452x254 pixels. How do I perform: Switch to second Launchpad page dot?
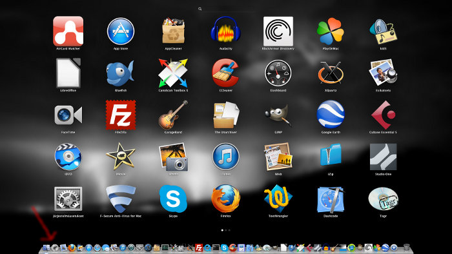pos(226,230)
